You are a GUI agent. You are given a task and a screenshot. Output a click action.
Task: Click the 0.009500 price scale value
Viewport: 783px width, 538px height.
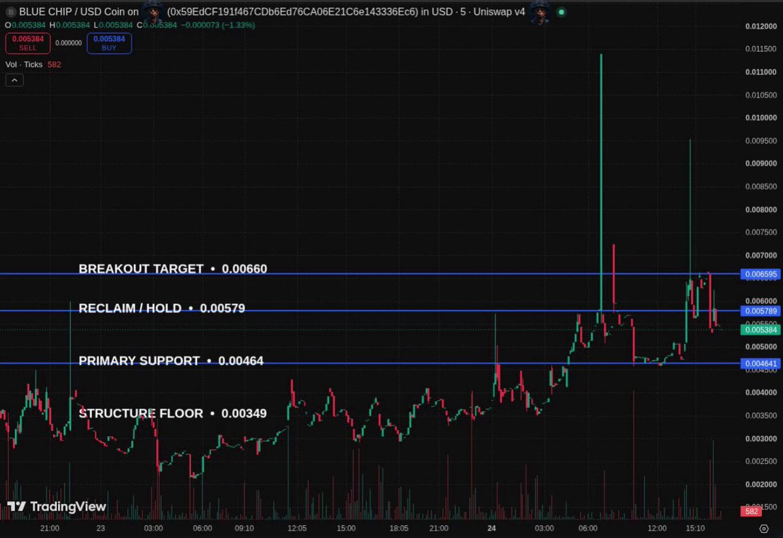[761, 141]
